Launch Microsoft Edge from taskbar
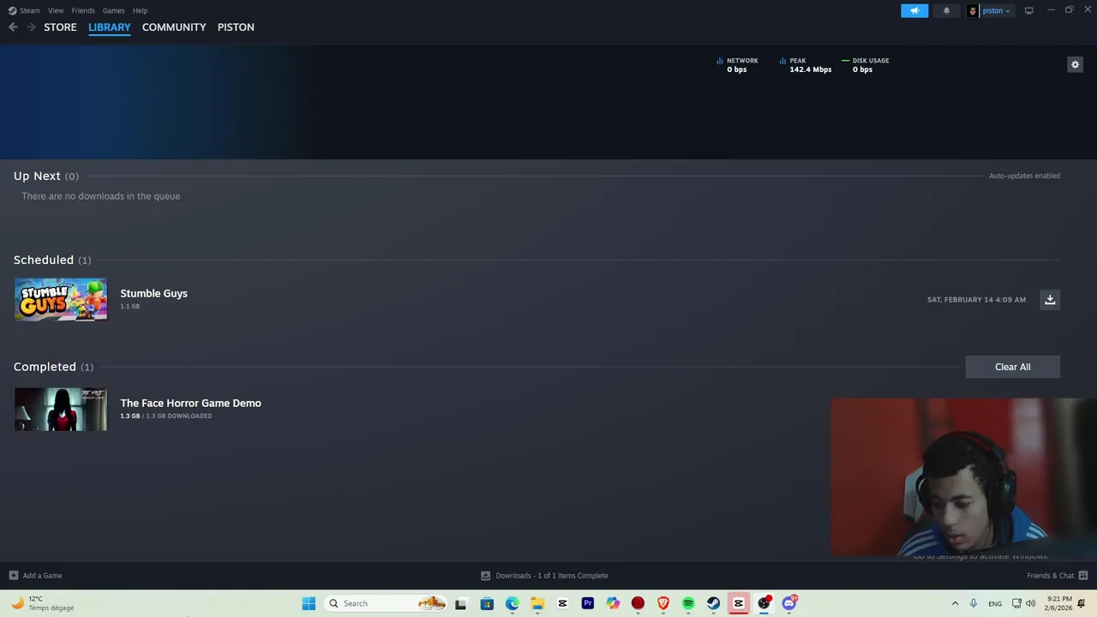 point(512,603)
